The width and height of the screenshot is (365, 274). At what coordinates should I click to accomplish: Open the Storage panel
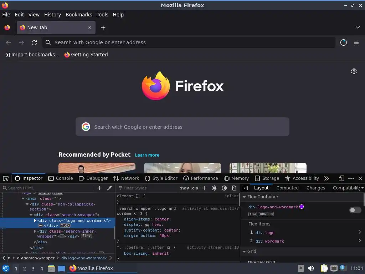point(267,178)
